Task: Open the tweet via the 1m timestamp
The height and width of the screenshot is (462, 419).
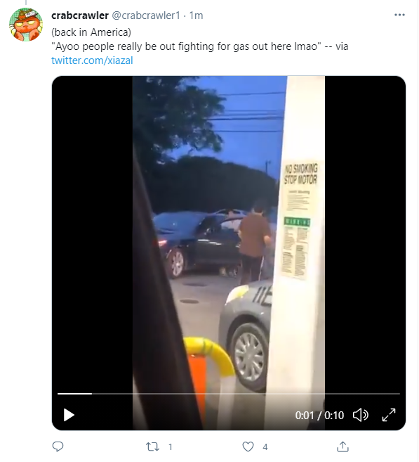Action: point(196,15)
